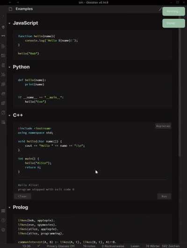Click the hello("Eve") code line
The width and height of the screenshot is (187, 248).
[36, 102]
